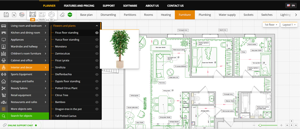Viewport: 300px width, 129px height.
Task: Save the project with the floppy disk icon
Action: (6, 15)
